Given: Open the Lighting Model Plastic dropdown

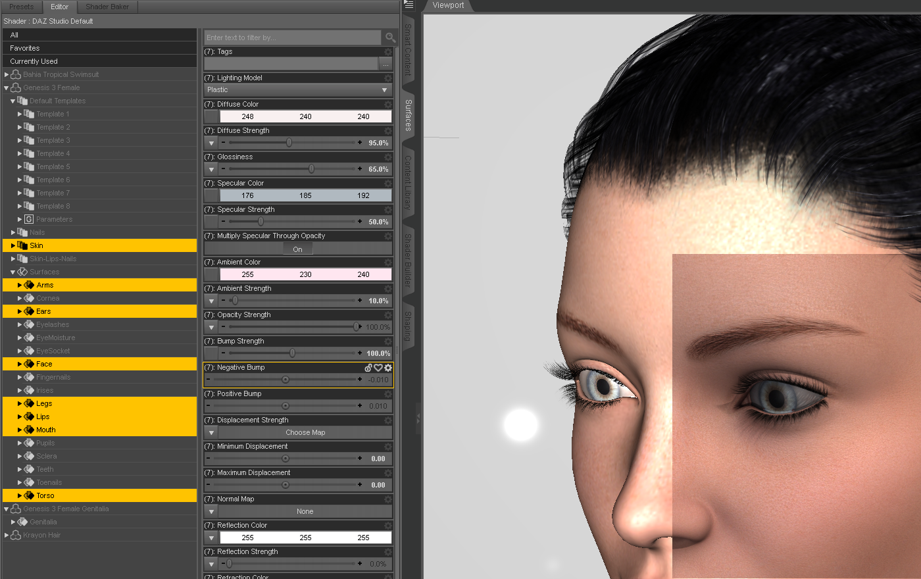Looking at the screenshot, I should coord(298,89).
